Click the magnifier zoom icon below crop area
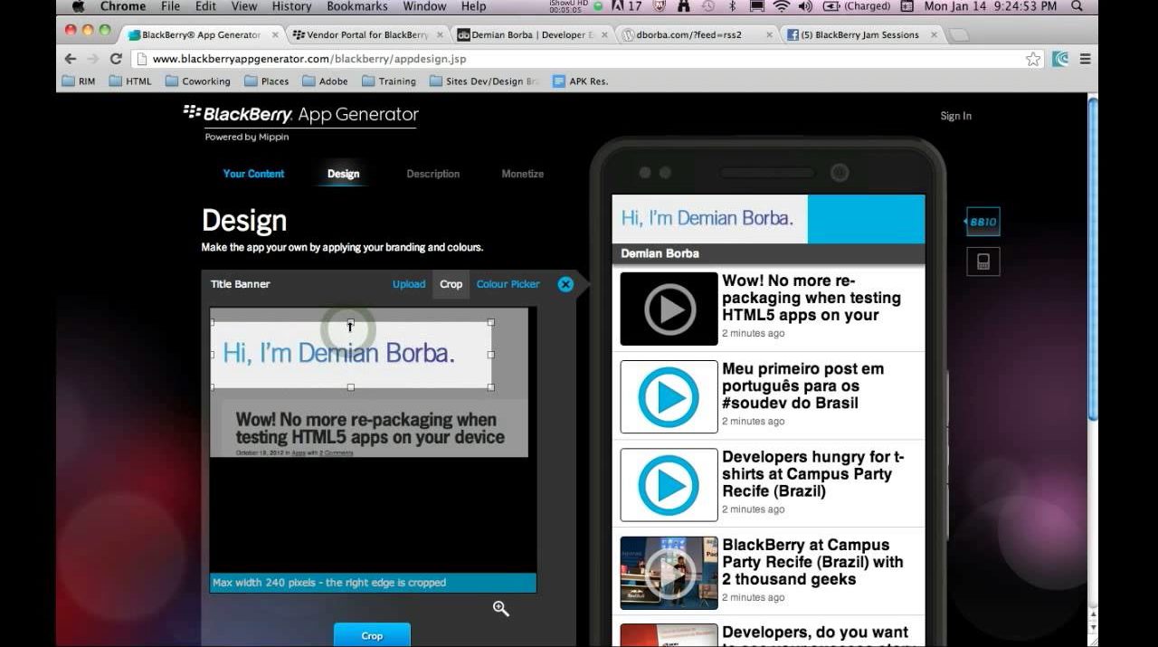This screenshot has height=647, width=1158. tap(500, 608)
